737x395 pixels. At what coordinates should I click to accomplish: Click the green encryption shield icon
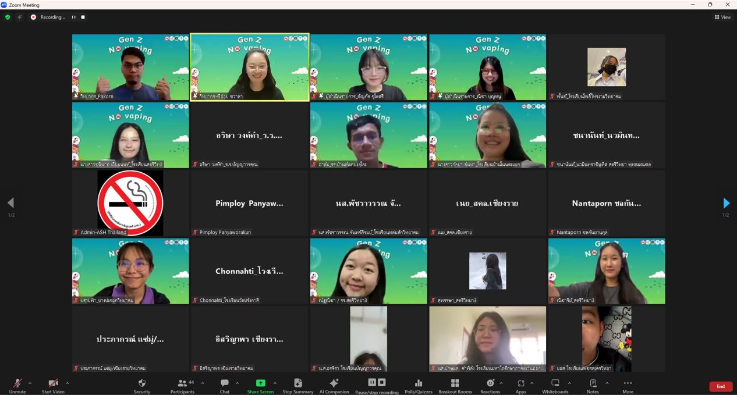click(8, 17)
